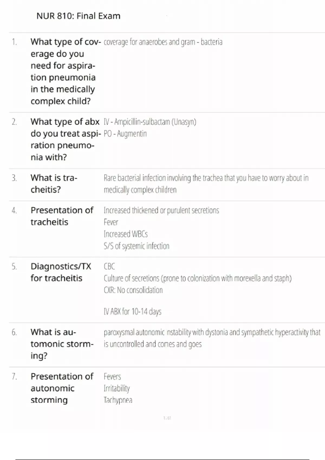Click the 'Increased WBCs' answer line

(x=126, y=234)
